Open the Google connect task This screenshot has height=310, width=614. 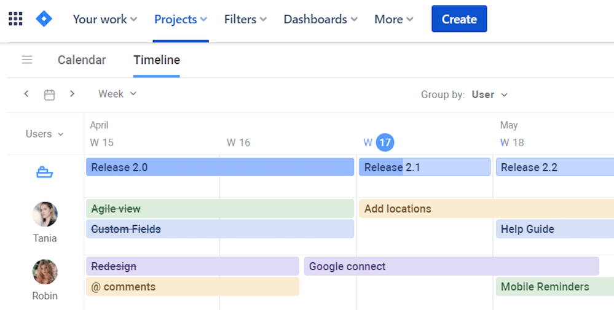(452, 266)
